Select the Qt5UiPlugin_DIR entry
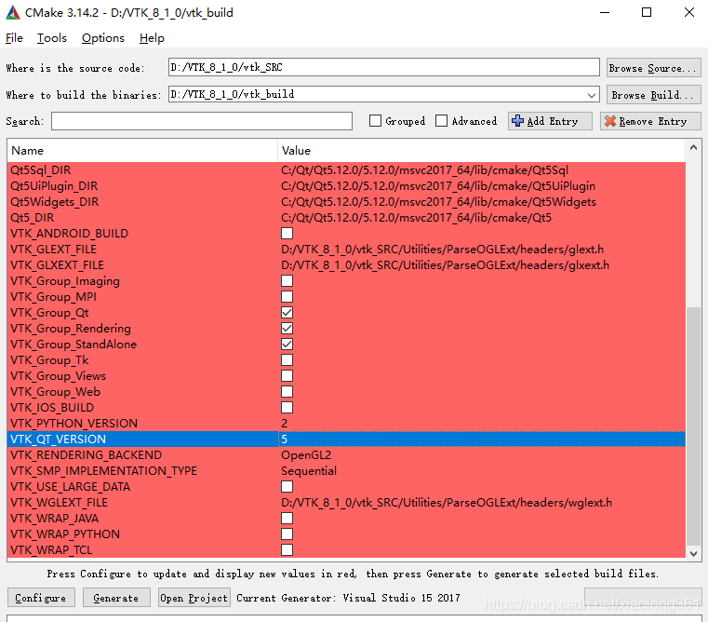Screen dimensions: 708x622 coord(54,186)
